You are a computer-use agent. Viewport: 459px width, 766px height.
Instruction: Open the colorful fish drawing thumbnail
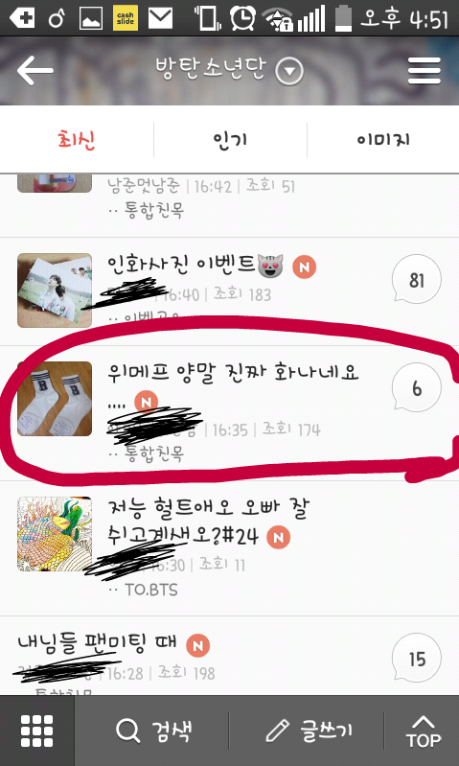coord(55,534)
